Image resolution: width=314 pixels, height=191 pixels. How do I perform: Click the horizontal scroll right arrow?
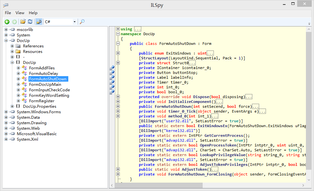pos(303,186)
